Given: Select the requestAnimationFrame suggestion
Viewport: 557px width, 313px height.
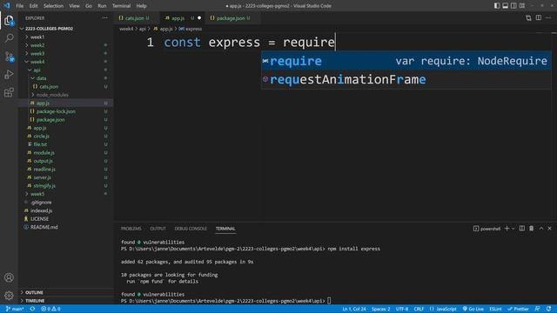Looking at the screenshot, I should (406, 79).
